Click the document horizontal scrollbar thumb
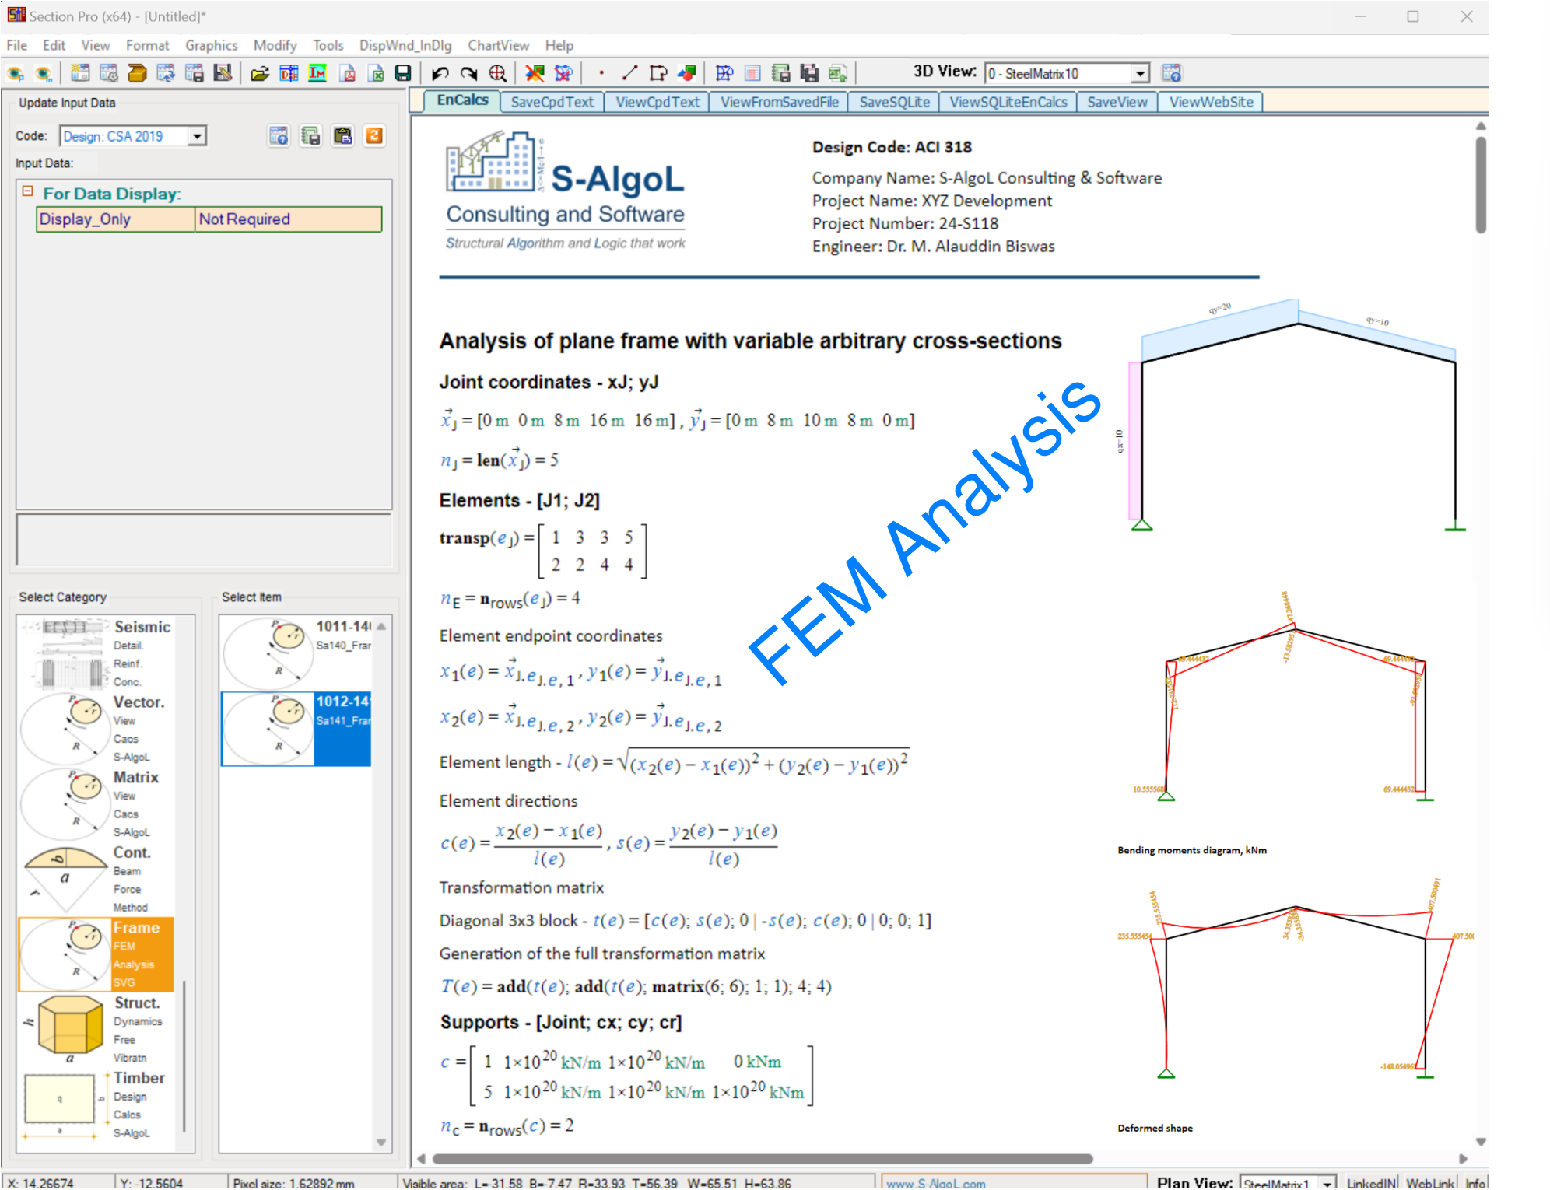 point(762,1159)
